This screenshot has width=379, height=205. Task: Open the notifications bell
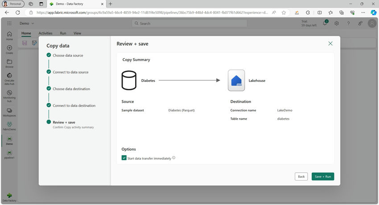pyautogui.click(x=325, y=23)
